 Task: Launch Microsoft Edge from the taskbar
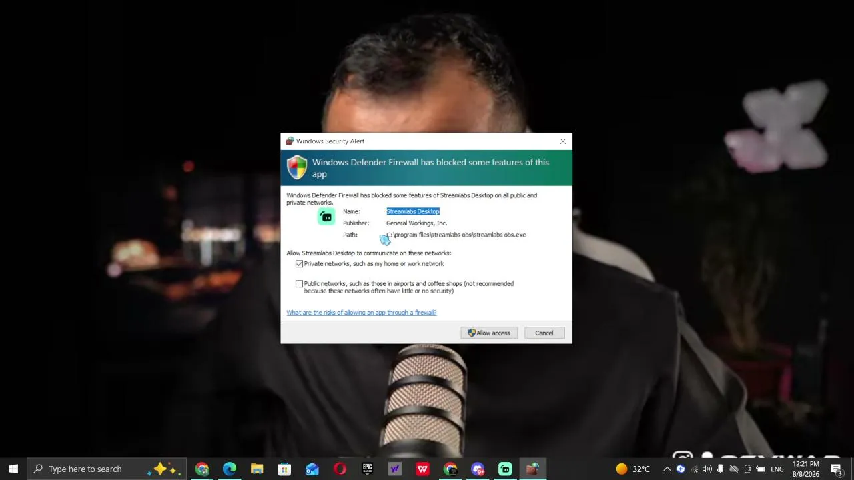230,469
